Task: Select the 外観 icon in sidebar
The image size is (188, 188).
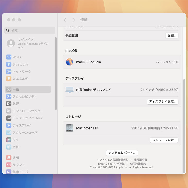Action: (9, 104)
